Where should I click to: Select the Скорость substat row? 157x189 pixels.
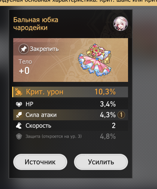(x=71, y=126)
